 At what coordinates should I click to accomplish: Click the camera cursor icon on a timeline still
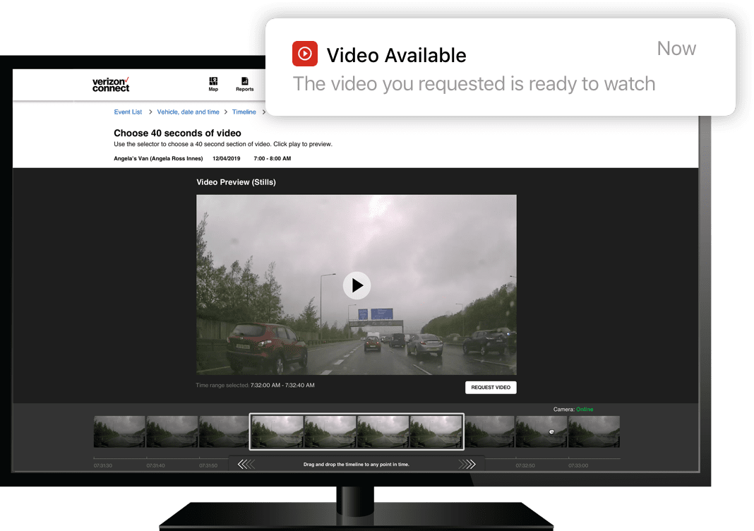click(x=551, y=432)
